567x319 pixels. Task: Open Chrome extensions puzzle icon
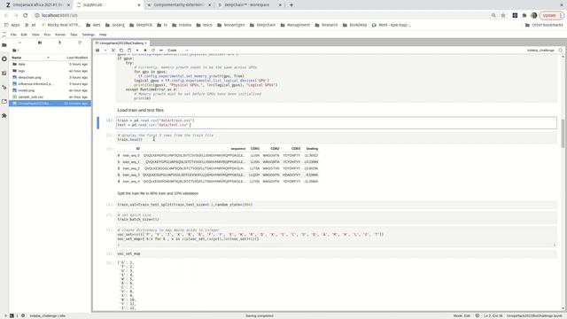click(x=524, y=15)
